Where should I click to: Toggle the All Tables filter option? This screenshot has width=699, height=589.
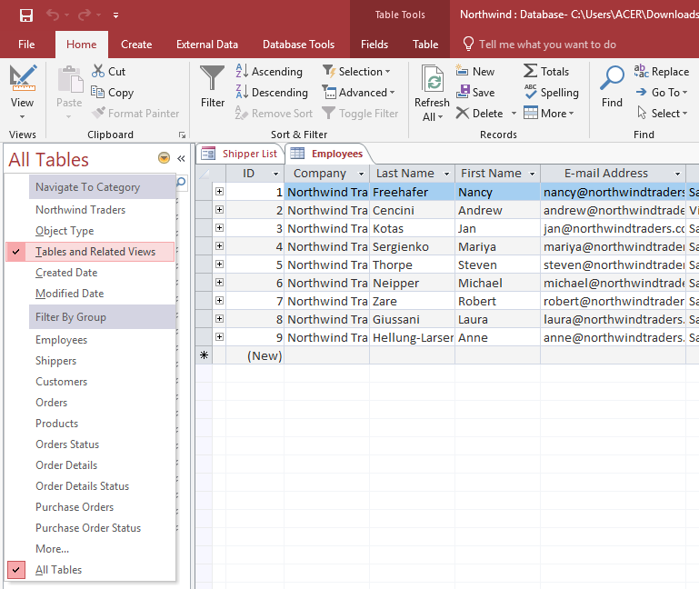[58, 570]
